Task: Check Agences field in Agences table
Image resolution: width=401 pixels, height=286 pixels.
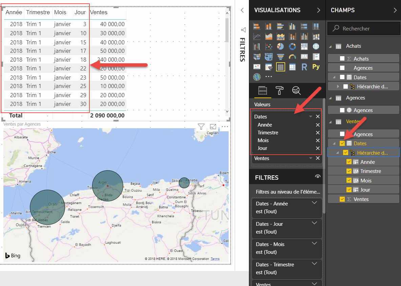Action: click(x=342, y=110)
